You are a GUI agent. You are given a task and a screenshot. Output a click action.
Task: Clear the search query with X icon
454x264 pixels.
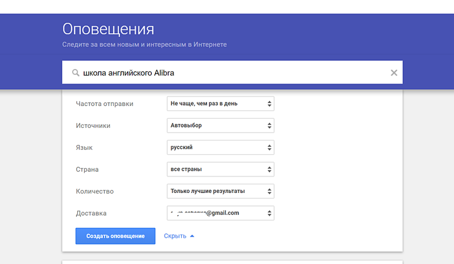pyautogui.click(x=394, y=73)
